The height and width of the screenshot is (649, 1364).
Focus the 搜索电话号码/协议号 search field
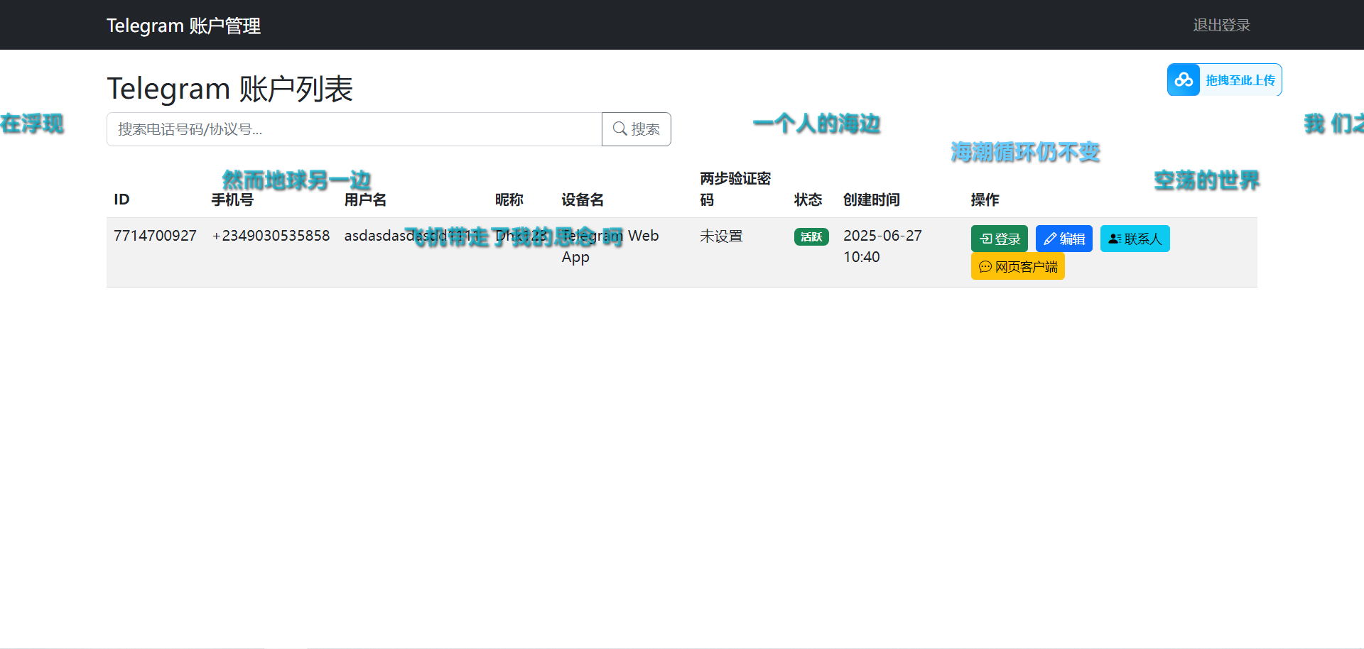(354, 129)
